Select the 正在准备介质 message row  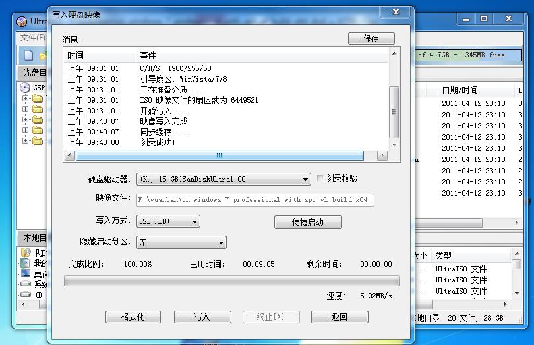tap(226, 90)
